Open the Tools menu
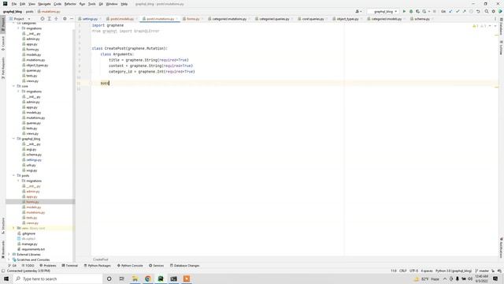504x284 pixels. pyautogui.click(x=92, y=4)
